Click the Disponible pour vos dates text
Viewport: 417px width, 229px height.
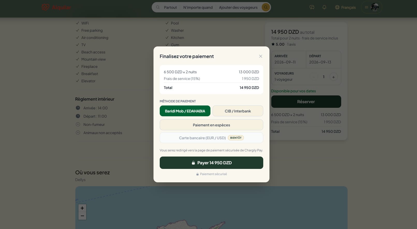tap(294, 91)
